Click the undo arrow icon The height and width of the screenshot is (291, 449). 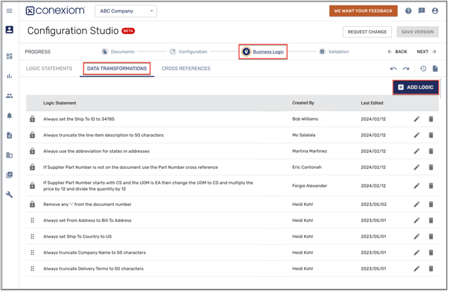point(393,68)
